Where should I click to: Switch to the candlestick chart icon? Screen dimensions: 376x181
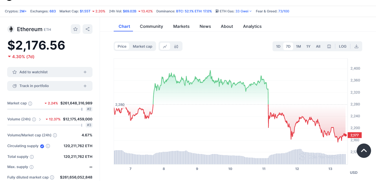click(176, 46)
